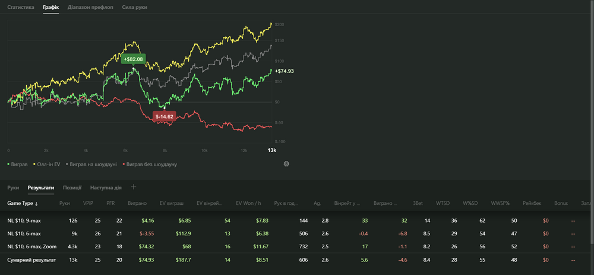Open the Наступна дія report tab
The height and width of the screenshot is (275, 594).
point(106,188)
